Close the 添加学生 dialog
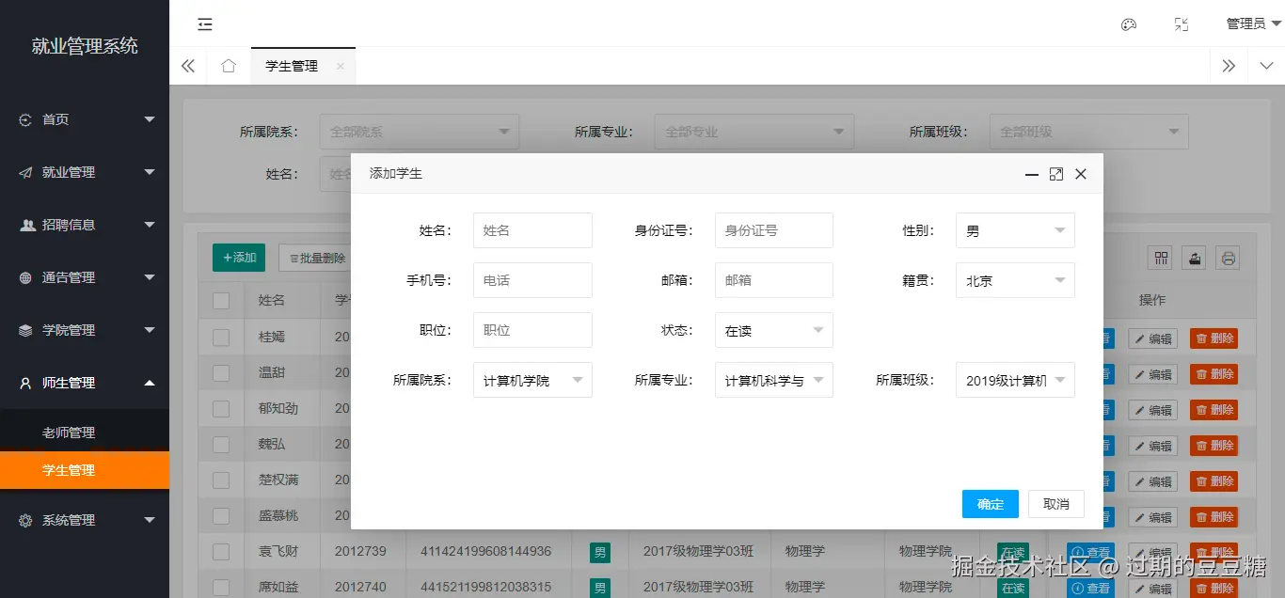Image resolution: width=1285 pixels, height=598 pixels. click(1081, 174)
